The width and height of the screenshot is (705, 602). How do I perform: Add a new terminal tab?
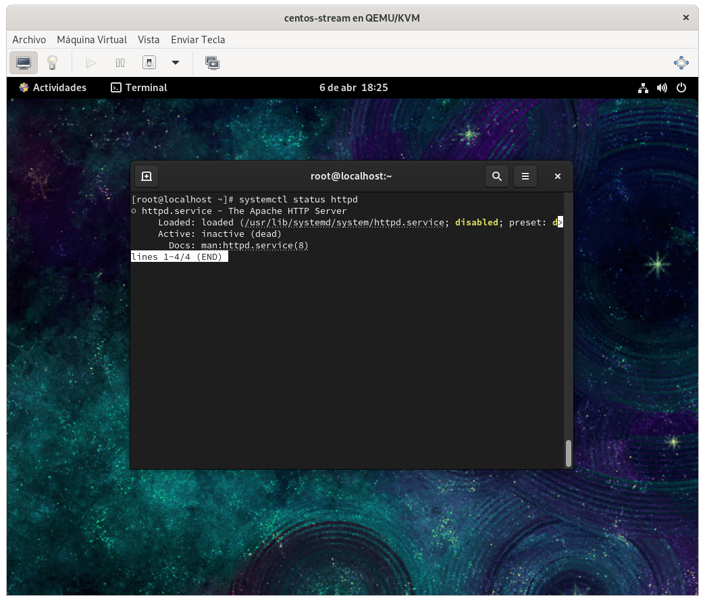(147, 176)
